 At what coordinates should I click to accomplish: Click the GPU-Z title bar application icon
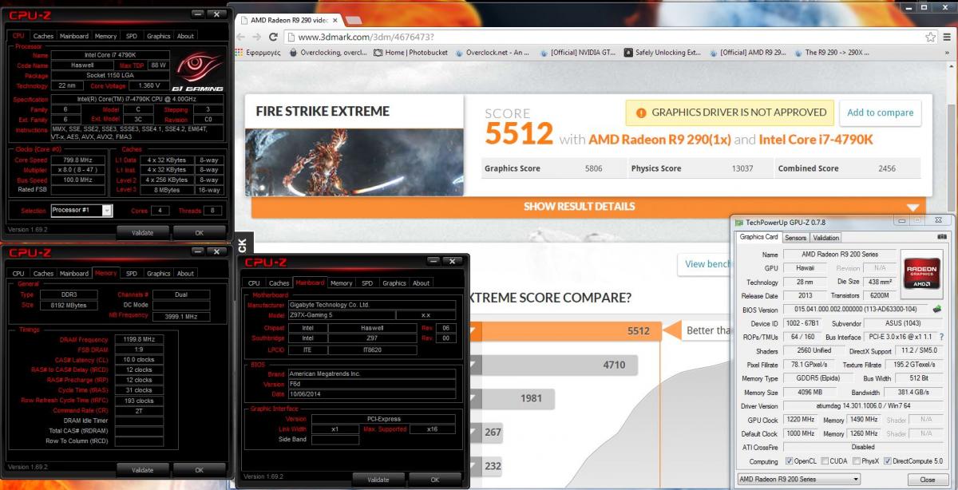(x=739, y=222)
